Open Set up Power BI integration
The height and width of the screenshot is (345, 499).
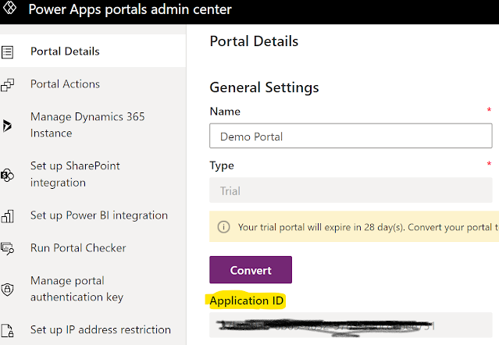coord(98,215)
